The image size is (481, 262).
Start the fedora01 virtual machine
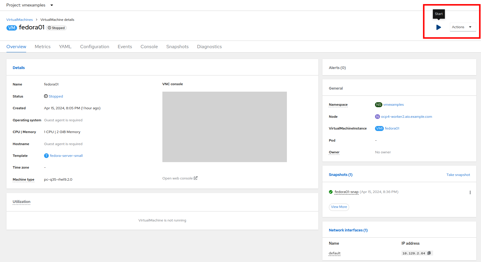[x=439, y=27]
